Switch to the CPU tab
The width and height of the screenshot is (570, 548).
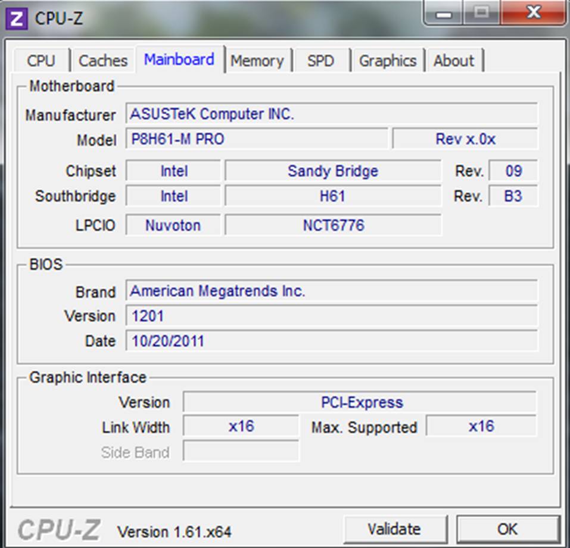(x=42, y=60)
